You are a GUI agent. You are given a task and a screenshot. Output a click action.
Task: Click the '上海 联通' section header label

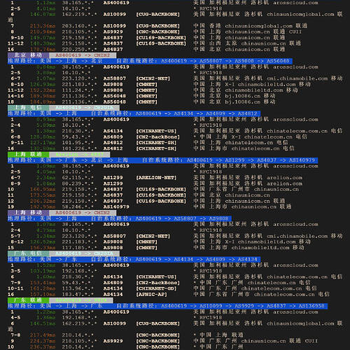[x=28, y=154]
